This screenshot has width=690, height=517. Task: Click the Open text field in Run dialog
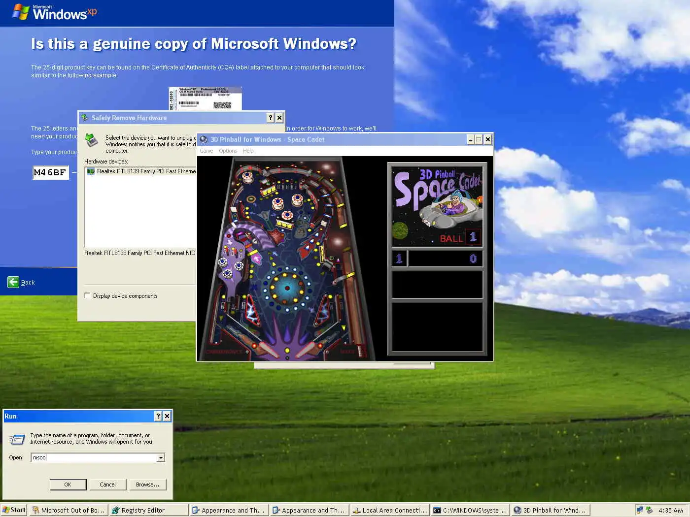tap(94, 457)
